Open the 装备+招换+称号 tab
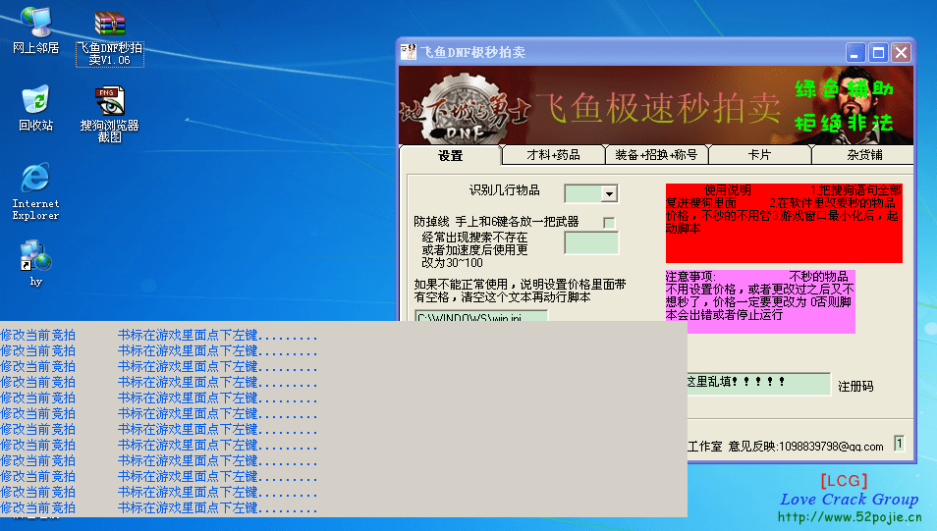The width and height of the screenshot is (937, 531). (656, 155)
